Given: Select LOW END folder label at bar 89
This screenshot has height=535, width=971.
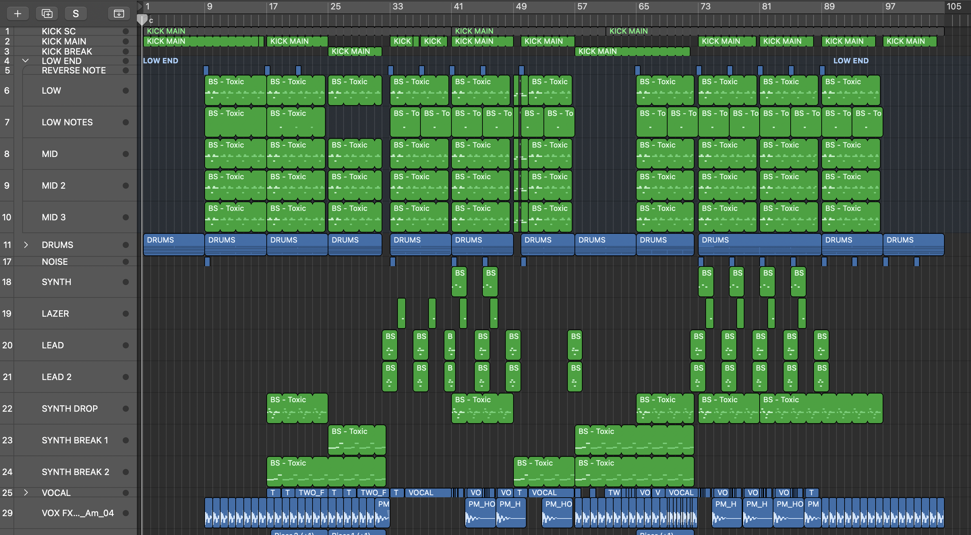Looking at the screenshot, I should [851, 61].
